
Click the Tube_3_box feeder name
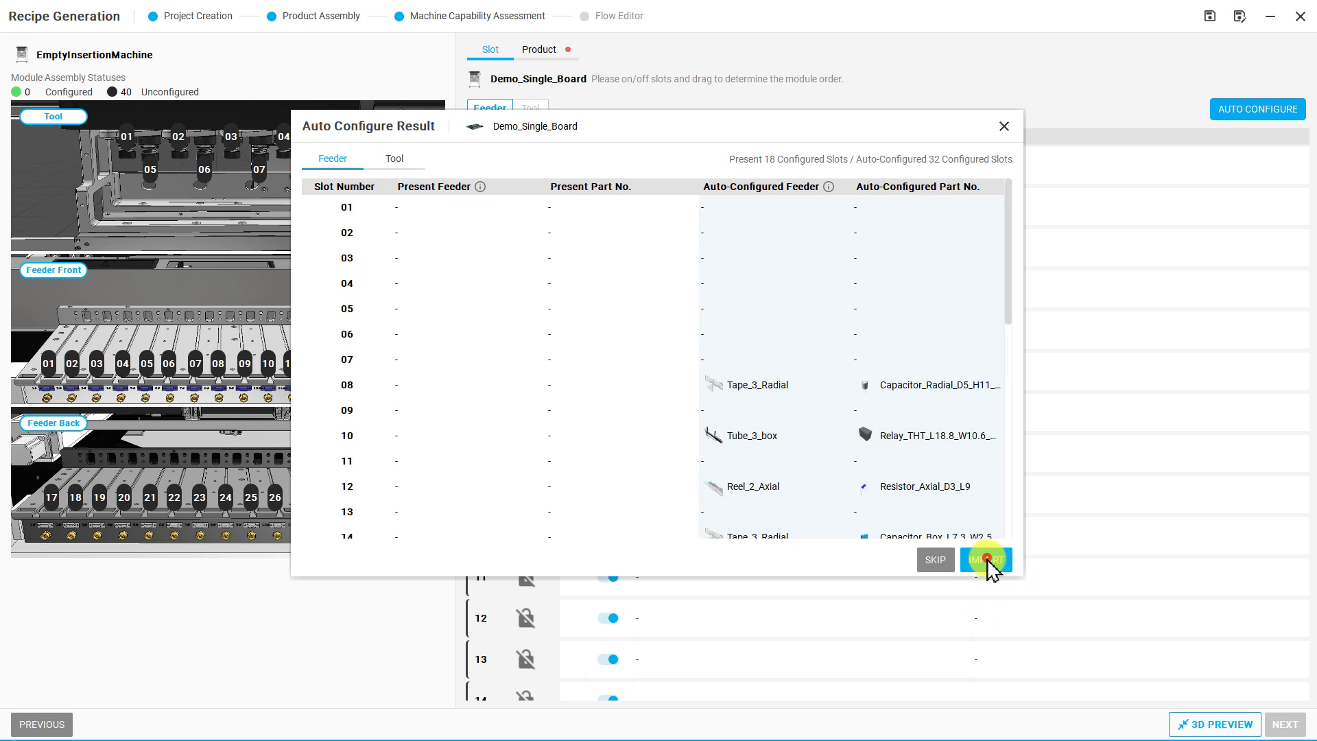752,436
